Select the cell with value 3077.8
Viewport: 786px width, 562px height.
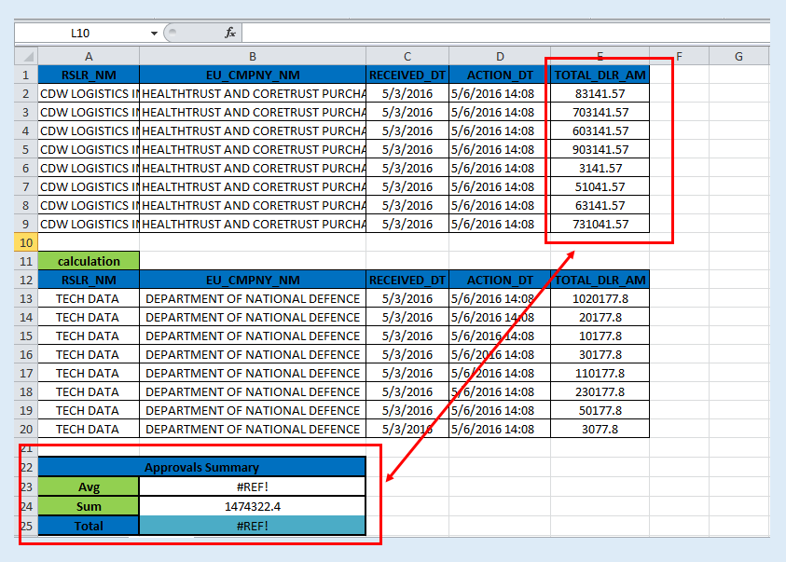click(x=600, y=430)
